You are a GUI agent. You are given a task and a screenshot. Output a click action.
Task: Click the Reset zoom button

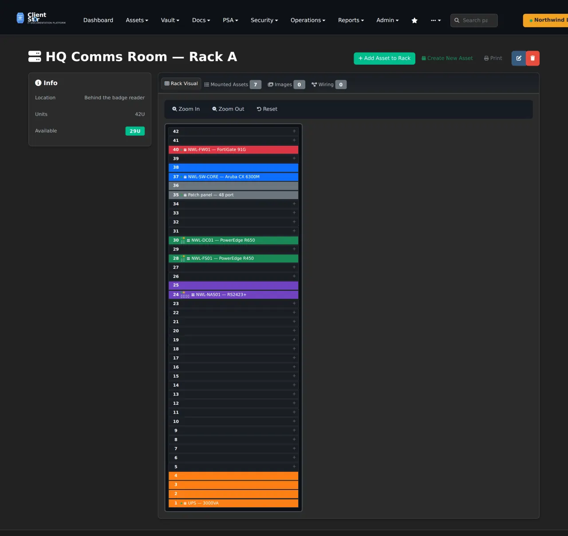point(267,109)
